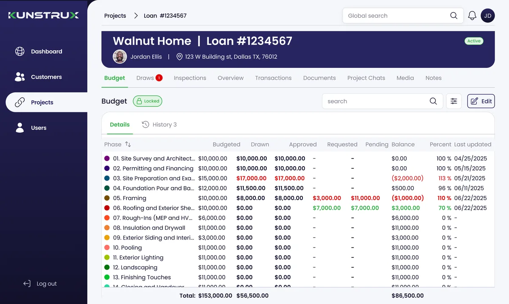Click Jordan Ellis profile photo
Screen dimensions: 509x304
120,56
